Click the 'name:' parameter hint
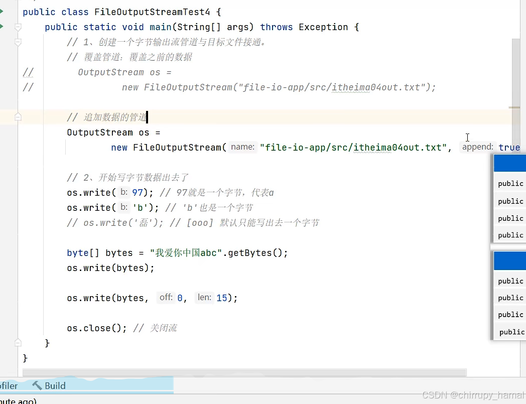 click(x=242, y=147)
